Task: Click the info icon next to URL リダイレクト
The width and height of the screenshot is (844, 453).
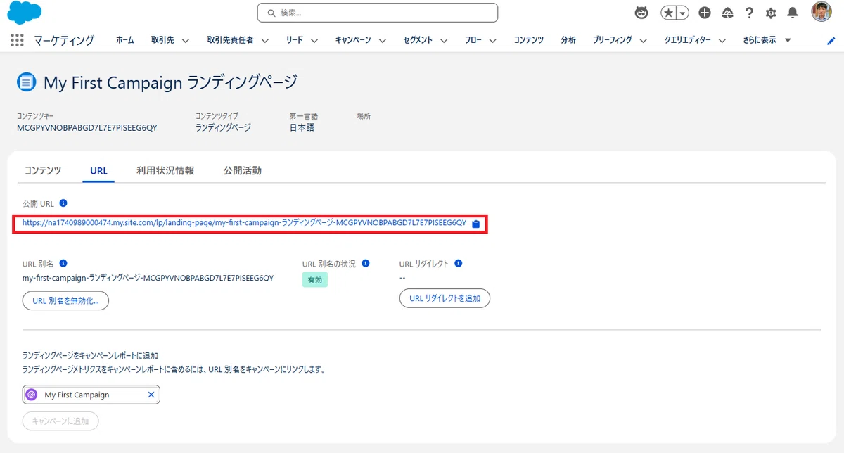Action: 459,264
